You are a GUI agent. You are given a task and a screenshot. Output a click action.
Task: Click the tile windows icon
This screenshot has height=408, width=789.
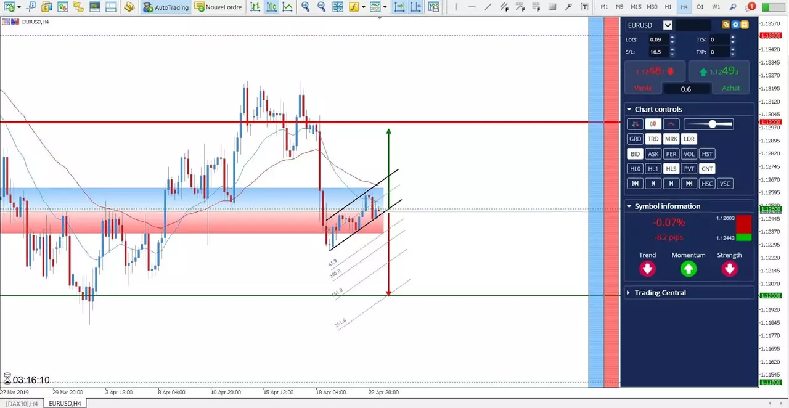[338, 7]
